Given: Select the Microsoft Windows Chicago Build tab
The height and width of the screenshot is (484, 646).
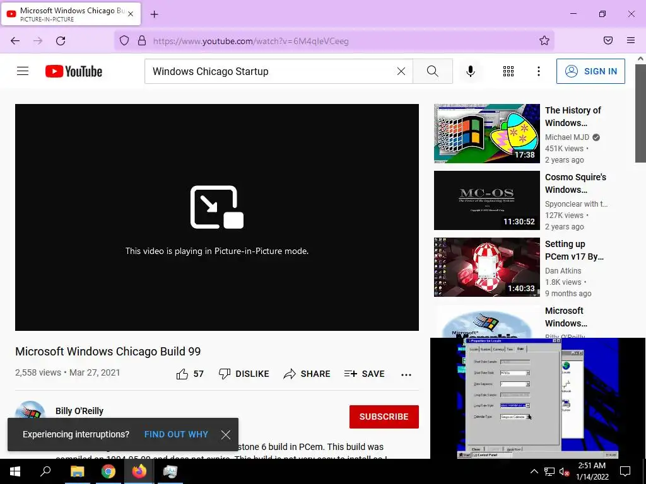Looking at the screenshot, I should 71,14.
